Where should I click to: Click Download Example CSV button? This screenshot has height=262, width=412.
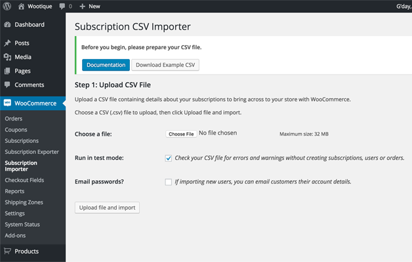(165, 65)
